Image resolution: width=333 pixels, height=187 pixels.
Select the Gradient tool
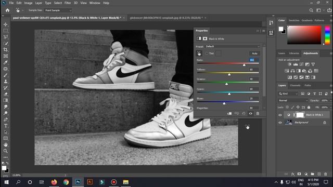(6, 100)
